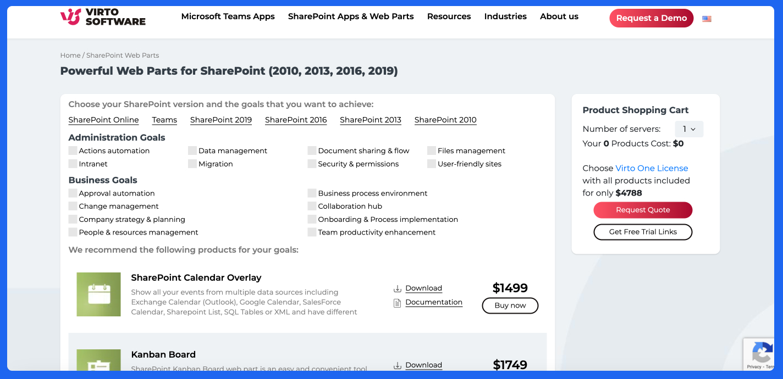The image size is (783, 379).
Task: Click the Download link for Kanban Board
Action: click(x=423, y=365)
